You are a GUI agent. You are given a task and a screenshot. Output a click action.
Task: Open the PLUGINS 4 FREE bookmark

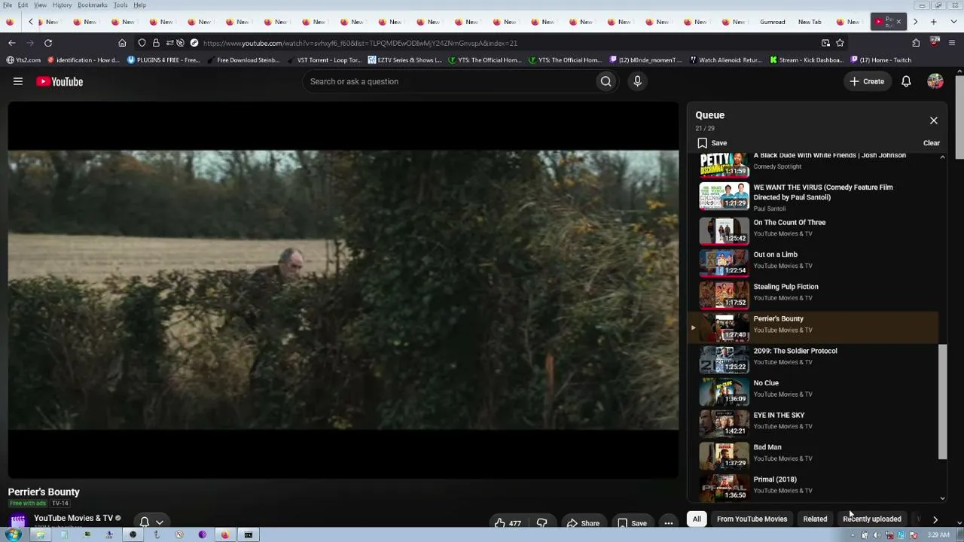[x=163, y=60]
